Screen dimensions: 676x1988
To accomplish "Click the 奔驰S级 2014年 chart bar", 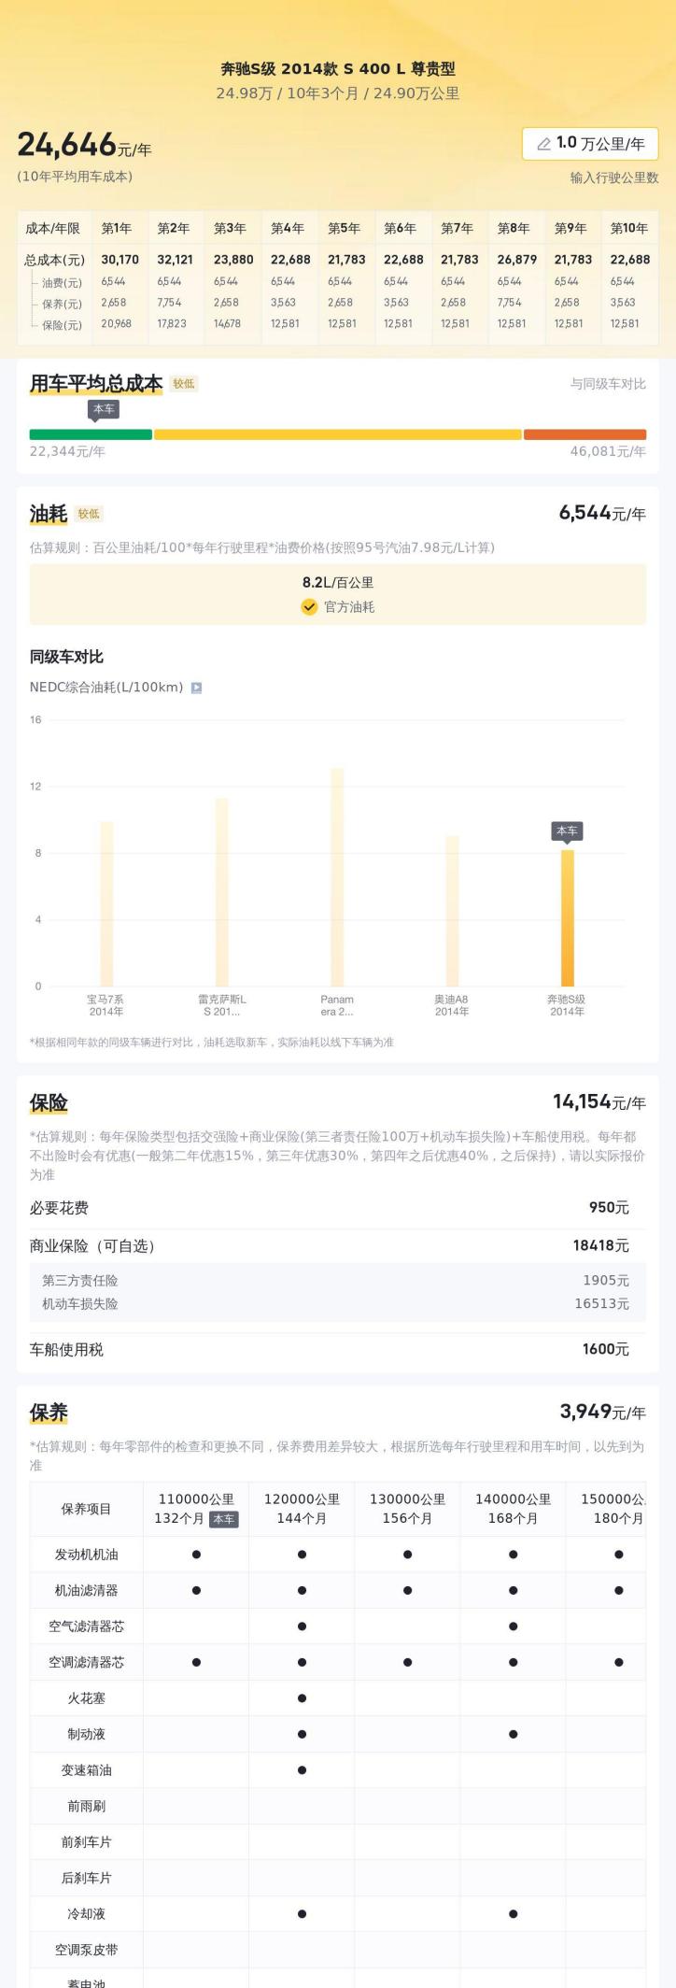I will 568,917.
